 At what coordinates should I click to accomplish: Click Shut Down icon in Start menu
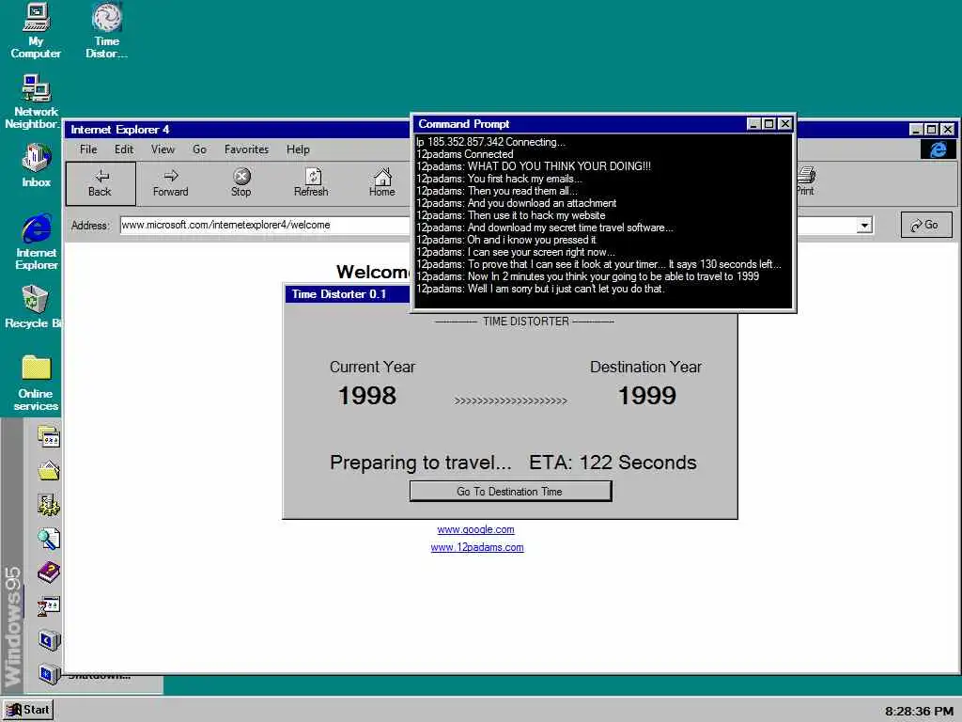click(49, 673)
